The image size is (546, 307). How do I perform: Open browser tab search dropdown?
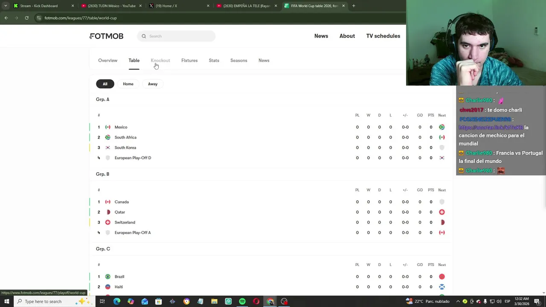point(5,6)
